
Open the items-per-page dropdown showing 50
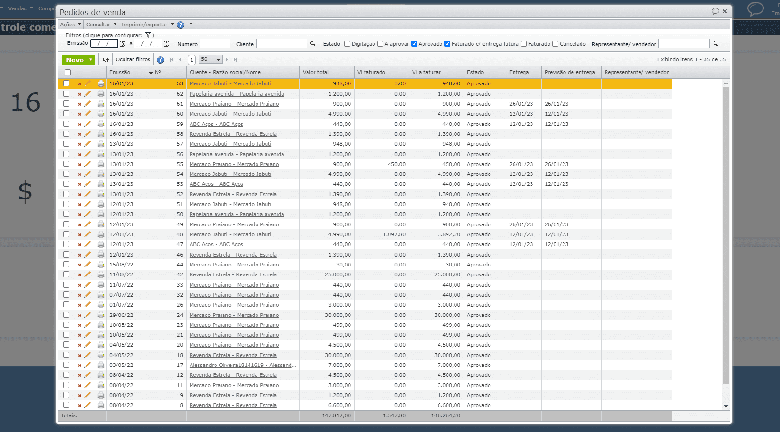point(210,59)
